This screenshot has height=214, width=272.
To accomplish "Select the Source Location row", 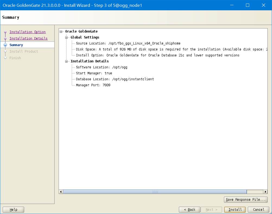I will tap(128, 43).
